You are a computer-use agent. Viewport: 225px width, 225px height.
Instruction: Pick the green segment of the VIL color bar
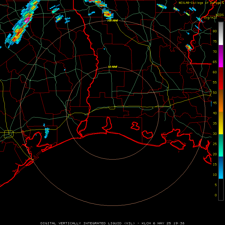tap(221, 145)
